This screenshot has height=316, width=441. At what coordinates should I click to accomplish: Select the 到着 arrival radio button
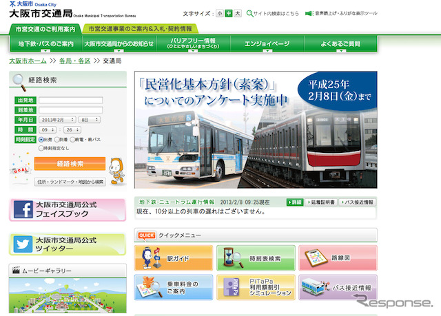click(58, 139)
